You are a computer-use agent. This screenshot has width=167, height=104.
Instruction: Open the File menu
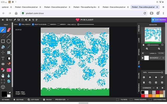coord(9,19)
